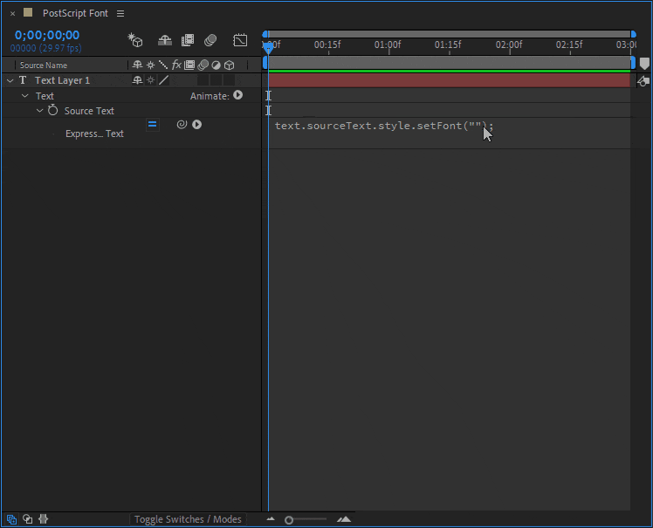Open the PostScript Font panel menu

click(x=120, y=14)
